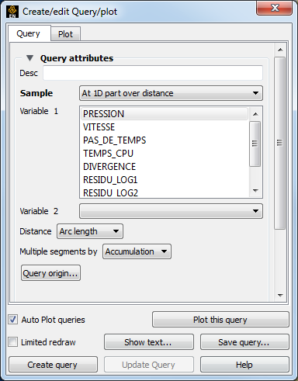Enable Limited redraw checkbox

click(x=13, y=342)
